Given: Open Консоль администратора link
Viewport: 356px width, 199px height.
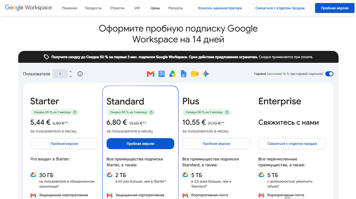Looking at the screenshot, I should (220, 8).
